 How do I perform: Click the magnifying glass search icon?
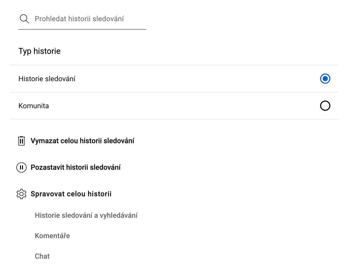click(24, 19)
